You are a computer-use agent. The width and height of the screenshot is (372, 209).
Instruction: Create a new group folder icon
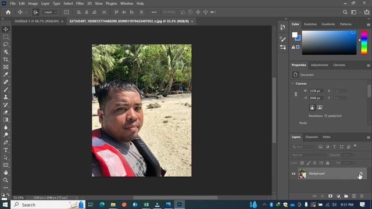346,196
